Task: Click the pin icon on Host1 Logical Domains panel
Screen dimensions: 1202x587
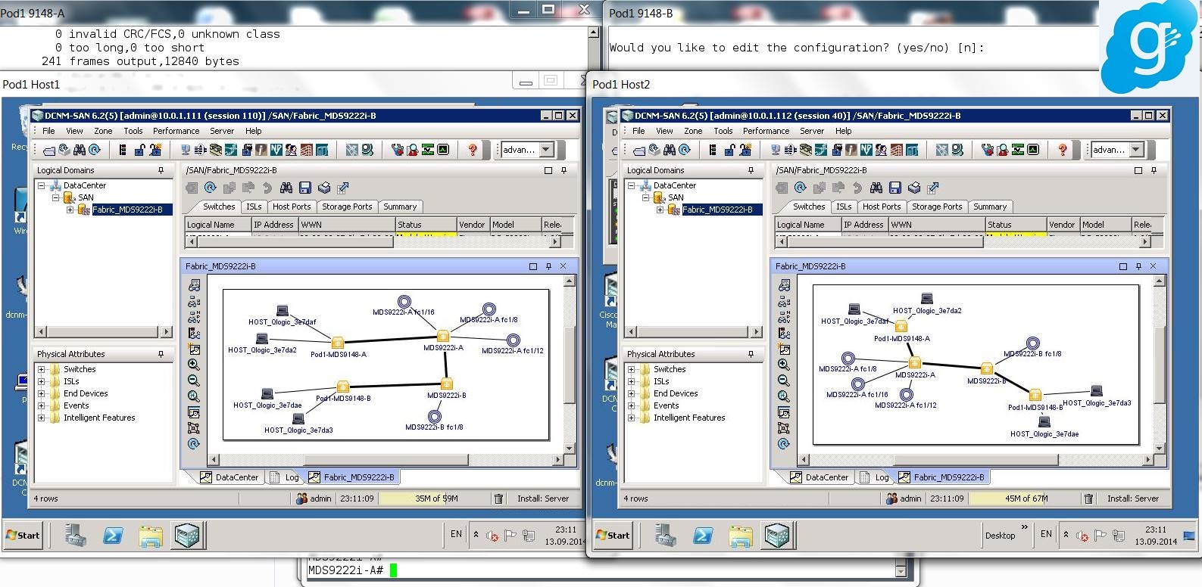Action: pyautogui.click(x=161, y=170)
